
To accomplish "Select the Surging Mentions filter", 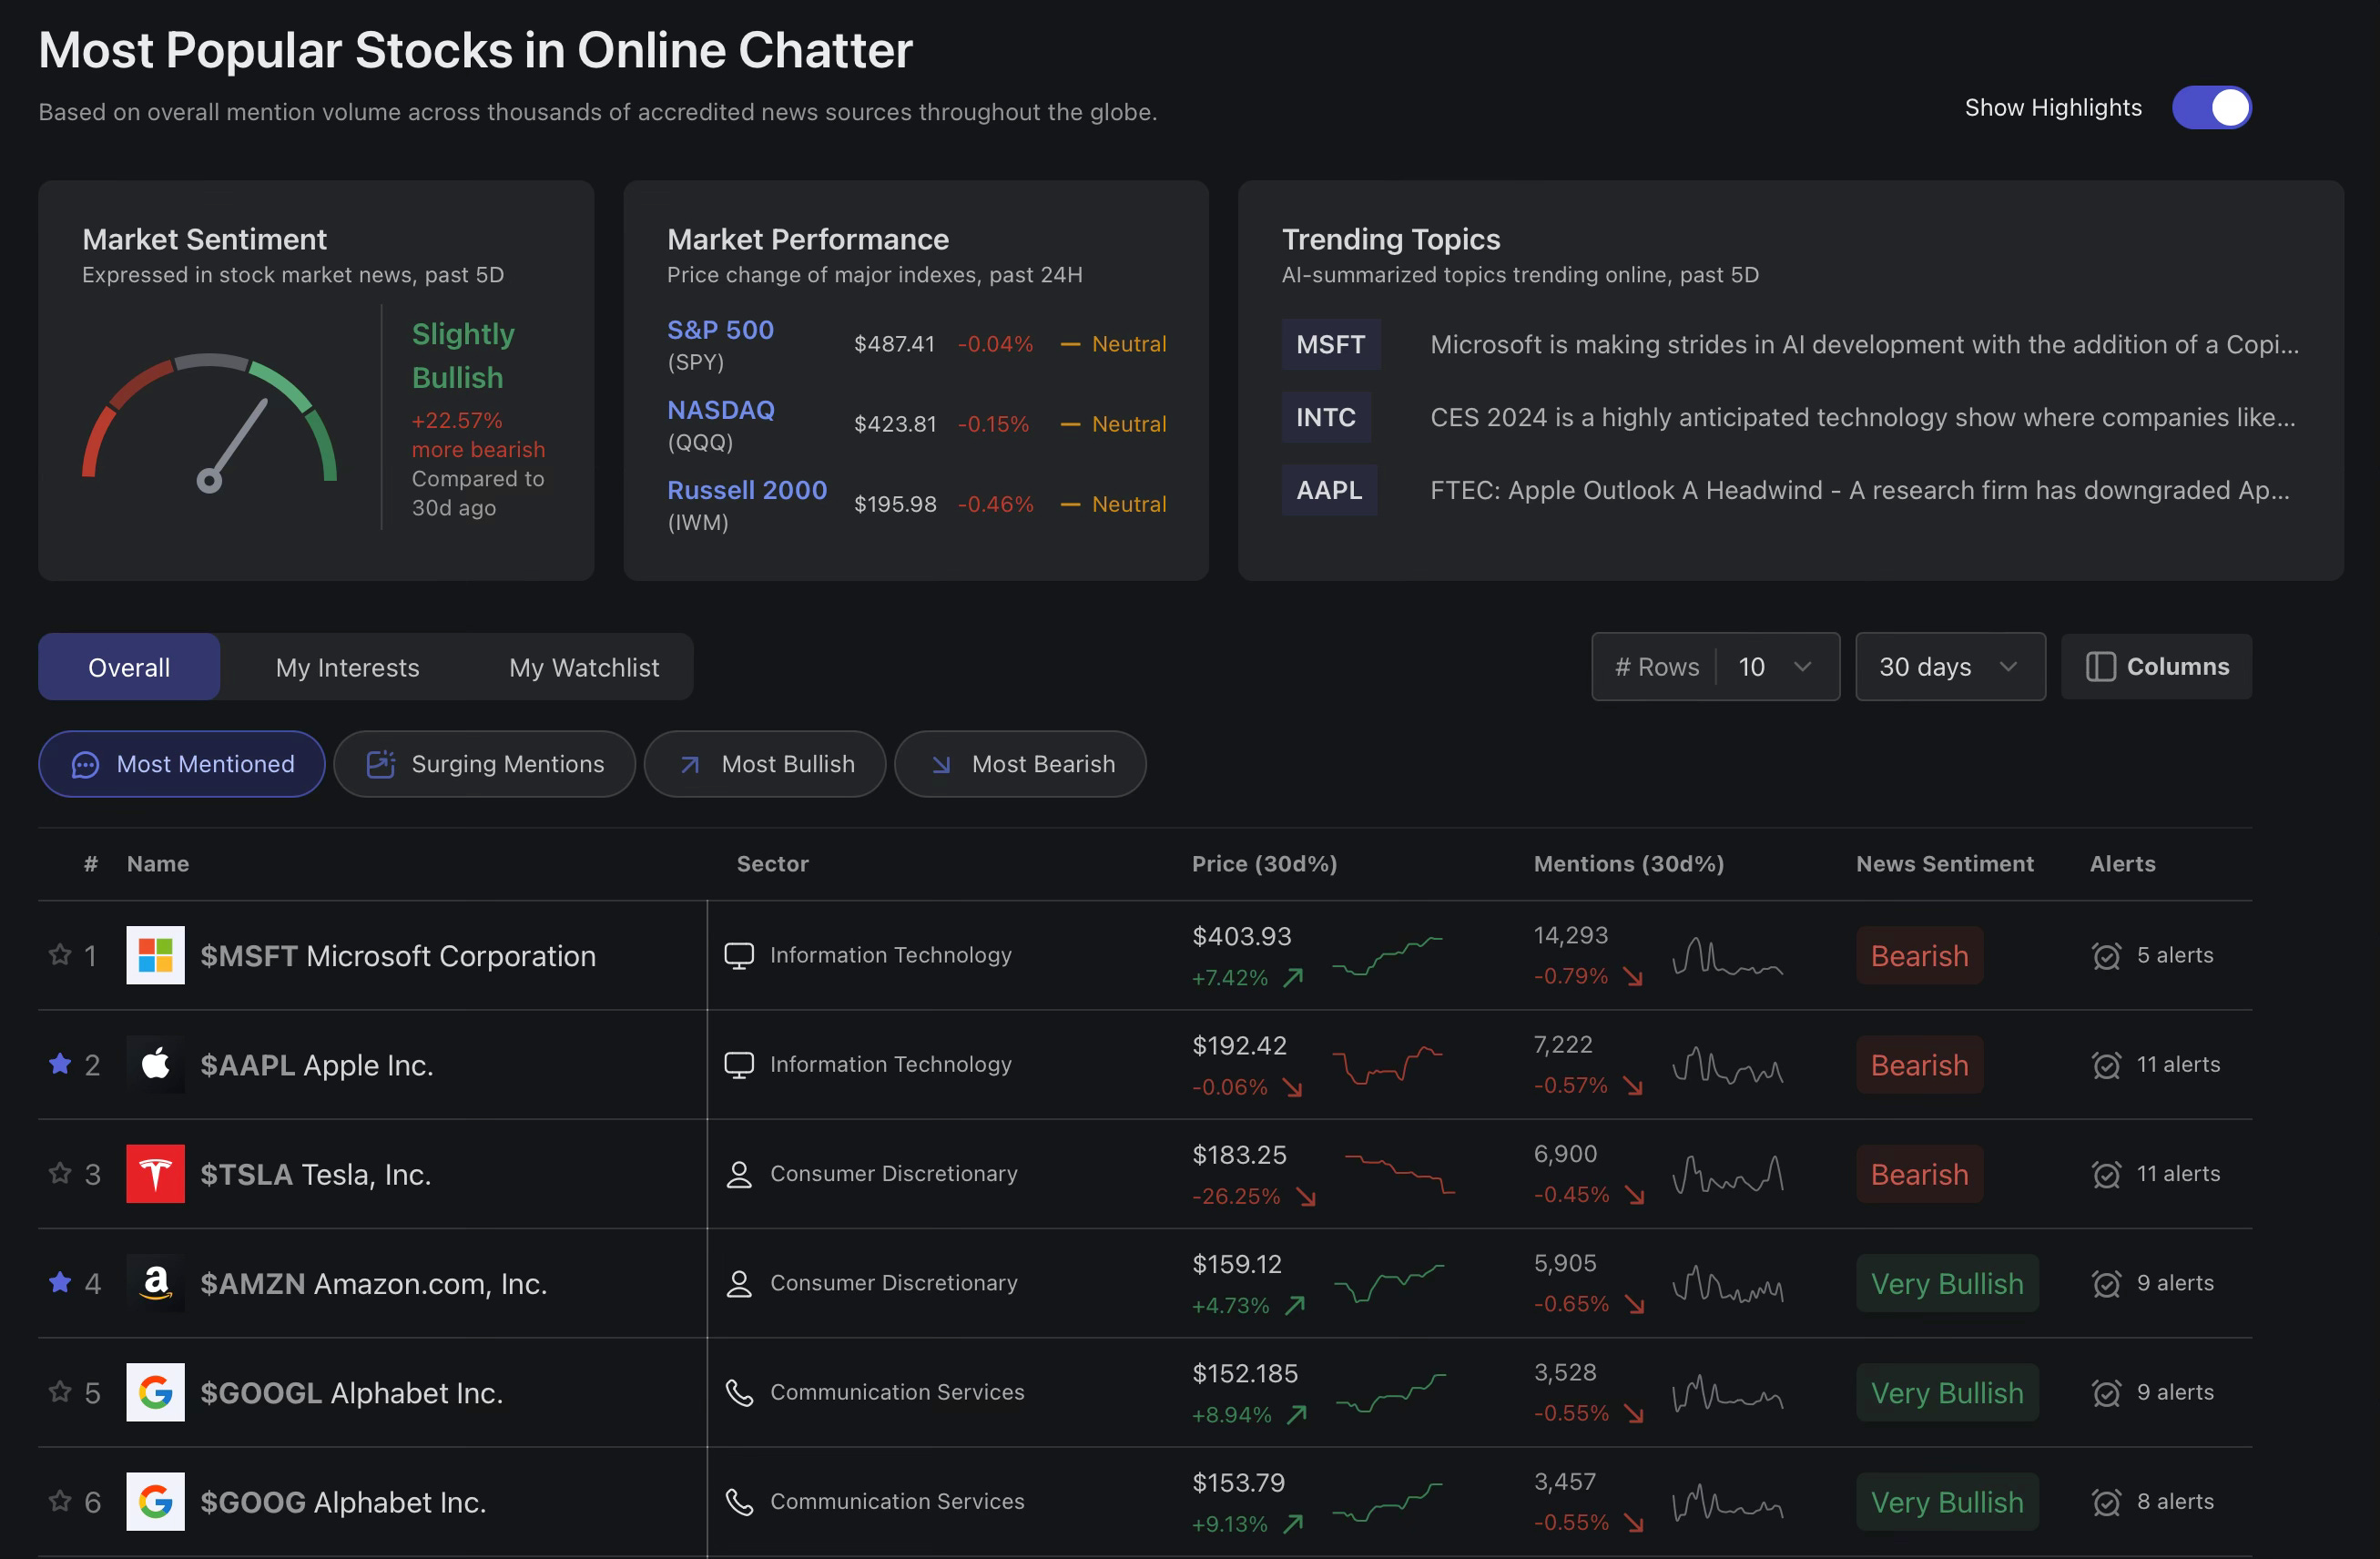I will coord(485,764).
